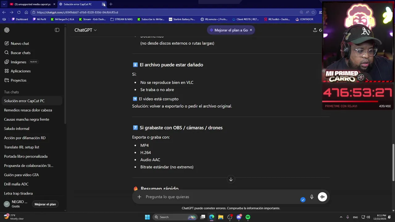Open a new browser tab with plus
Screen dimensions: 395x222
(x=111, y=4)
